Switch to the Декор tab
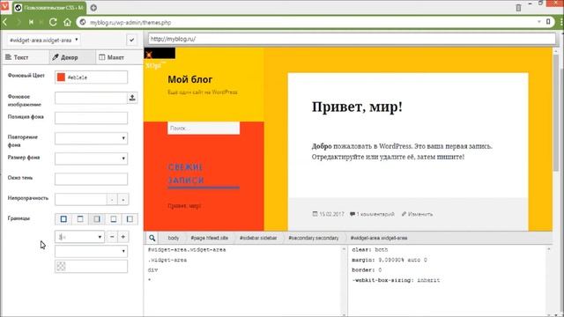Screen dimensions: 564x317 coord(72,57)
